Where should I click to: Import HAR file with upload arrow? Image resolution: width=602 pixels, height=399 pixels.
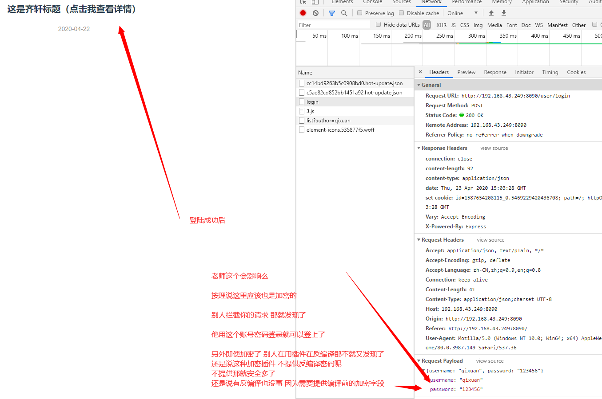coord(491,13)
